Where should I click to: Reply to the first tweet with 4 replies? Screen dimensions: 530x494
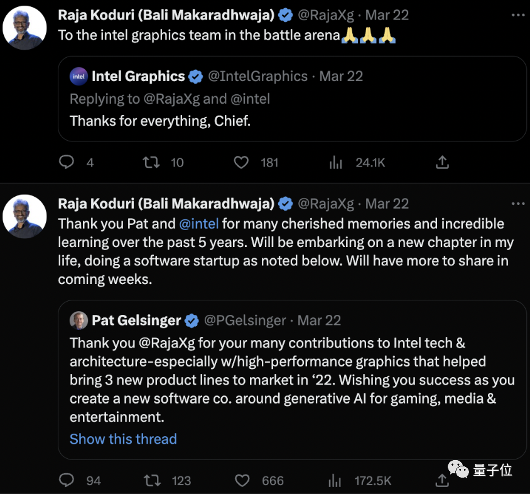coord(67,163)
